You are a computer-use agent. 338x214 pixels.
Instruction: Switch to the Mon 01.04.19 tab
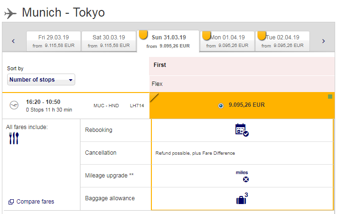pos(227,41)
